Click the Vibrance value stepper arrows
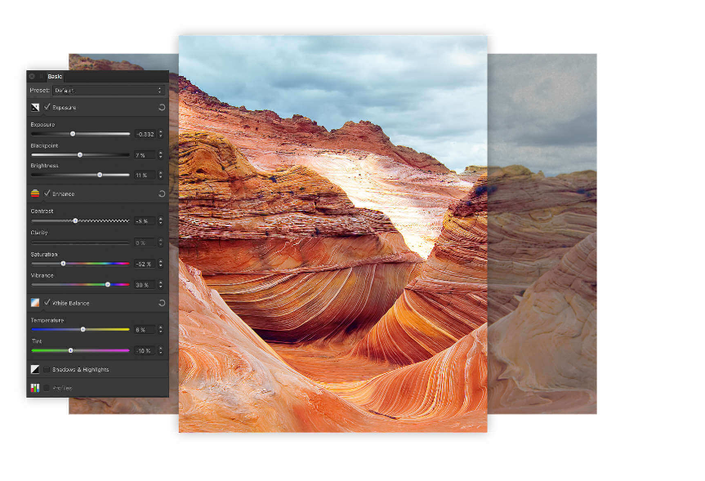The height and width of the screenshot is (481, 705). coord(161,284)
